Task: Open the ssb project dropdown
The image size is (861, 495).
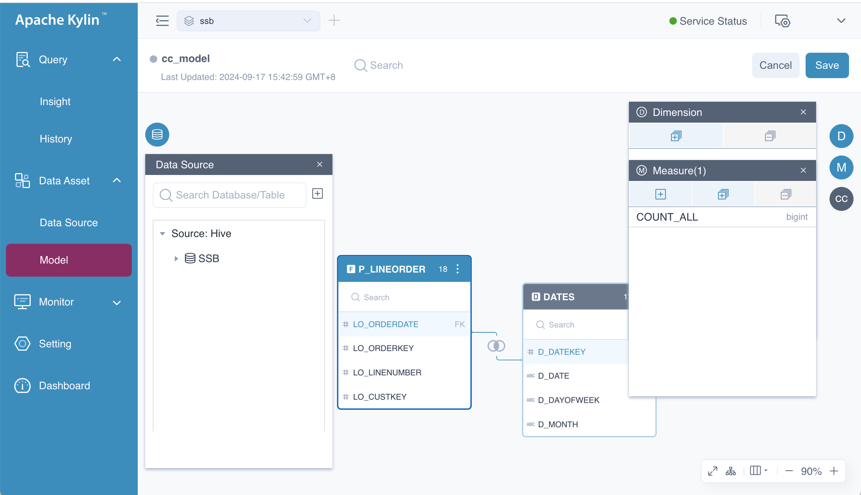Action: tap(248, 21)
